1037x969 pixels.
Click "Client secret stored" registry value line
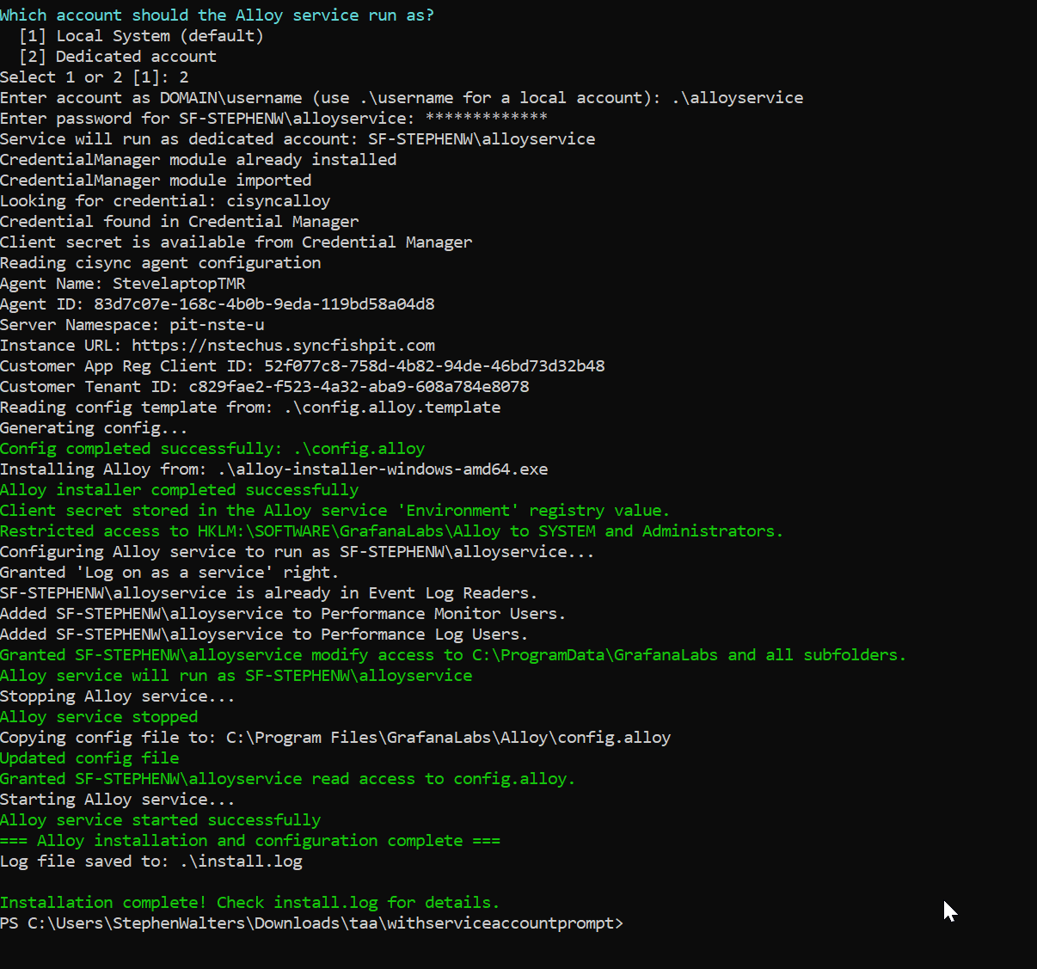335,511
